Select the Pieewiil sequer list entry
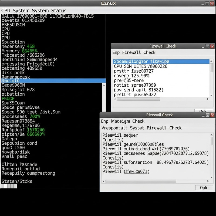The width and height of the screenshot is (216, 216). [122, 135]
